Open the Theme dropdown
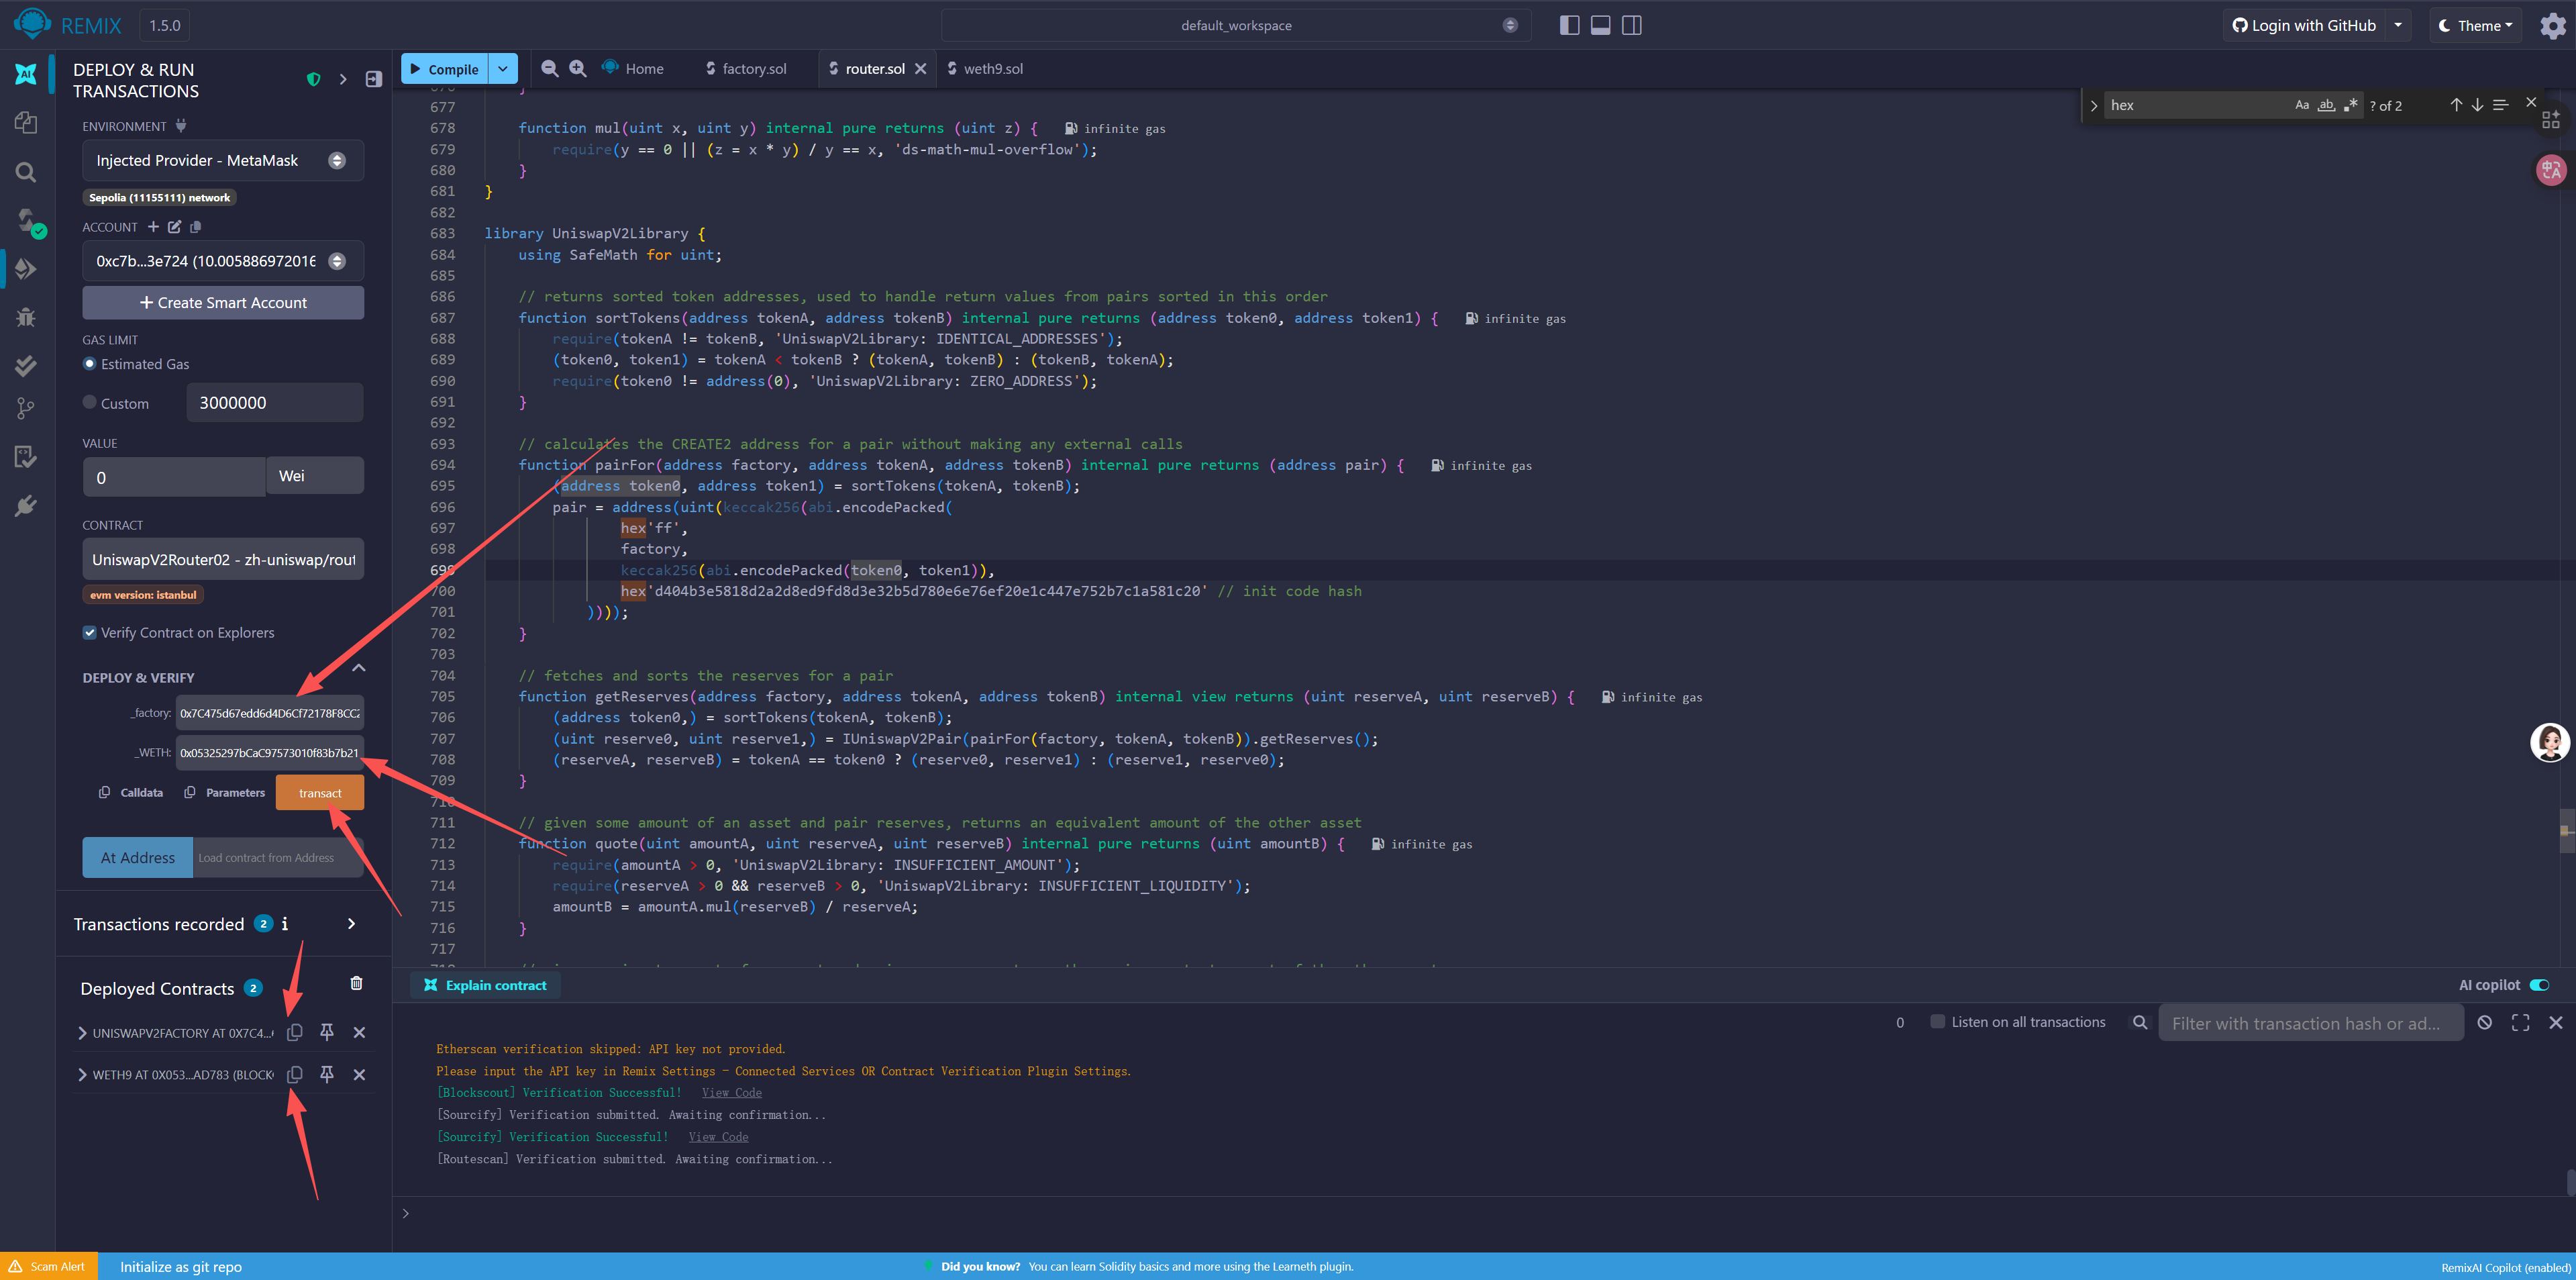Image resolution: width=2576 pixels, height=1280 pixels. tap(2475, 26)
